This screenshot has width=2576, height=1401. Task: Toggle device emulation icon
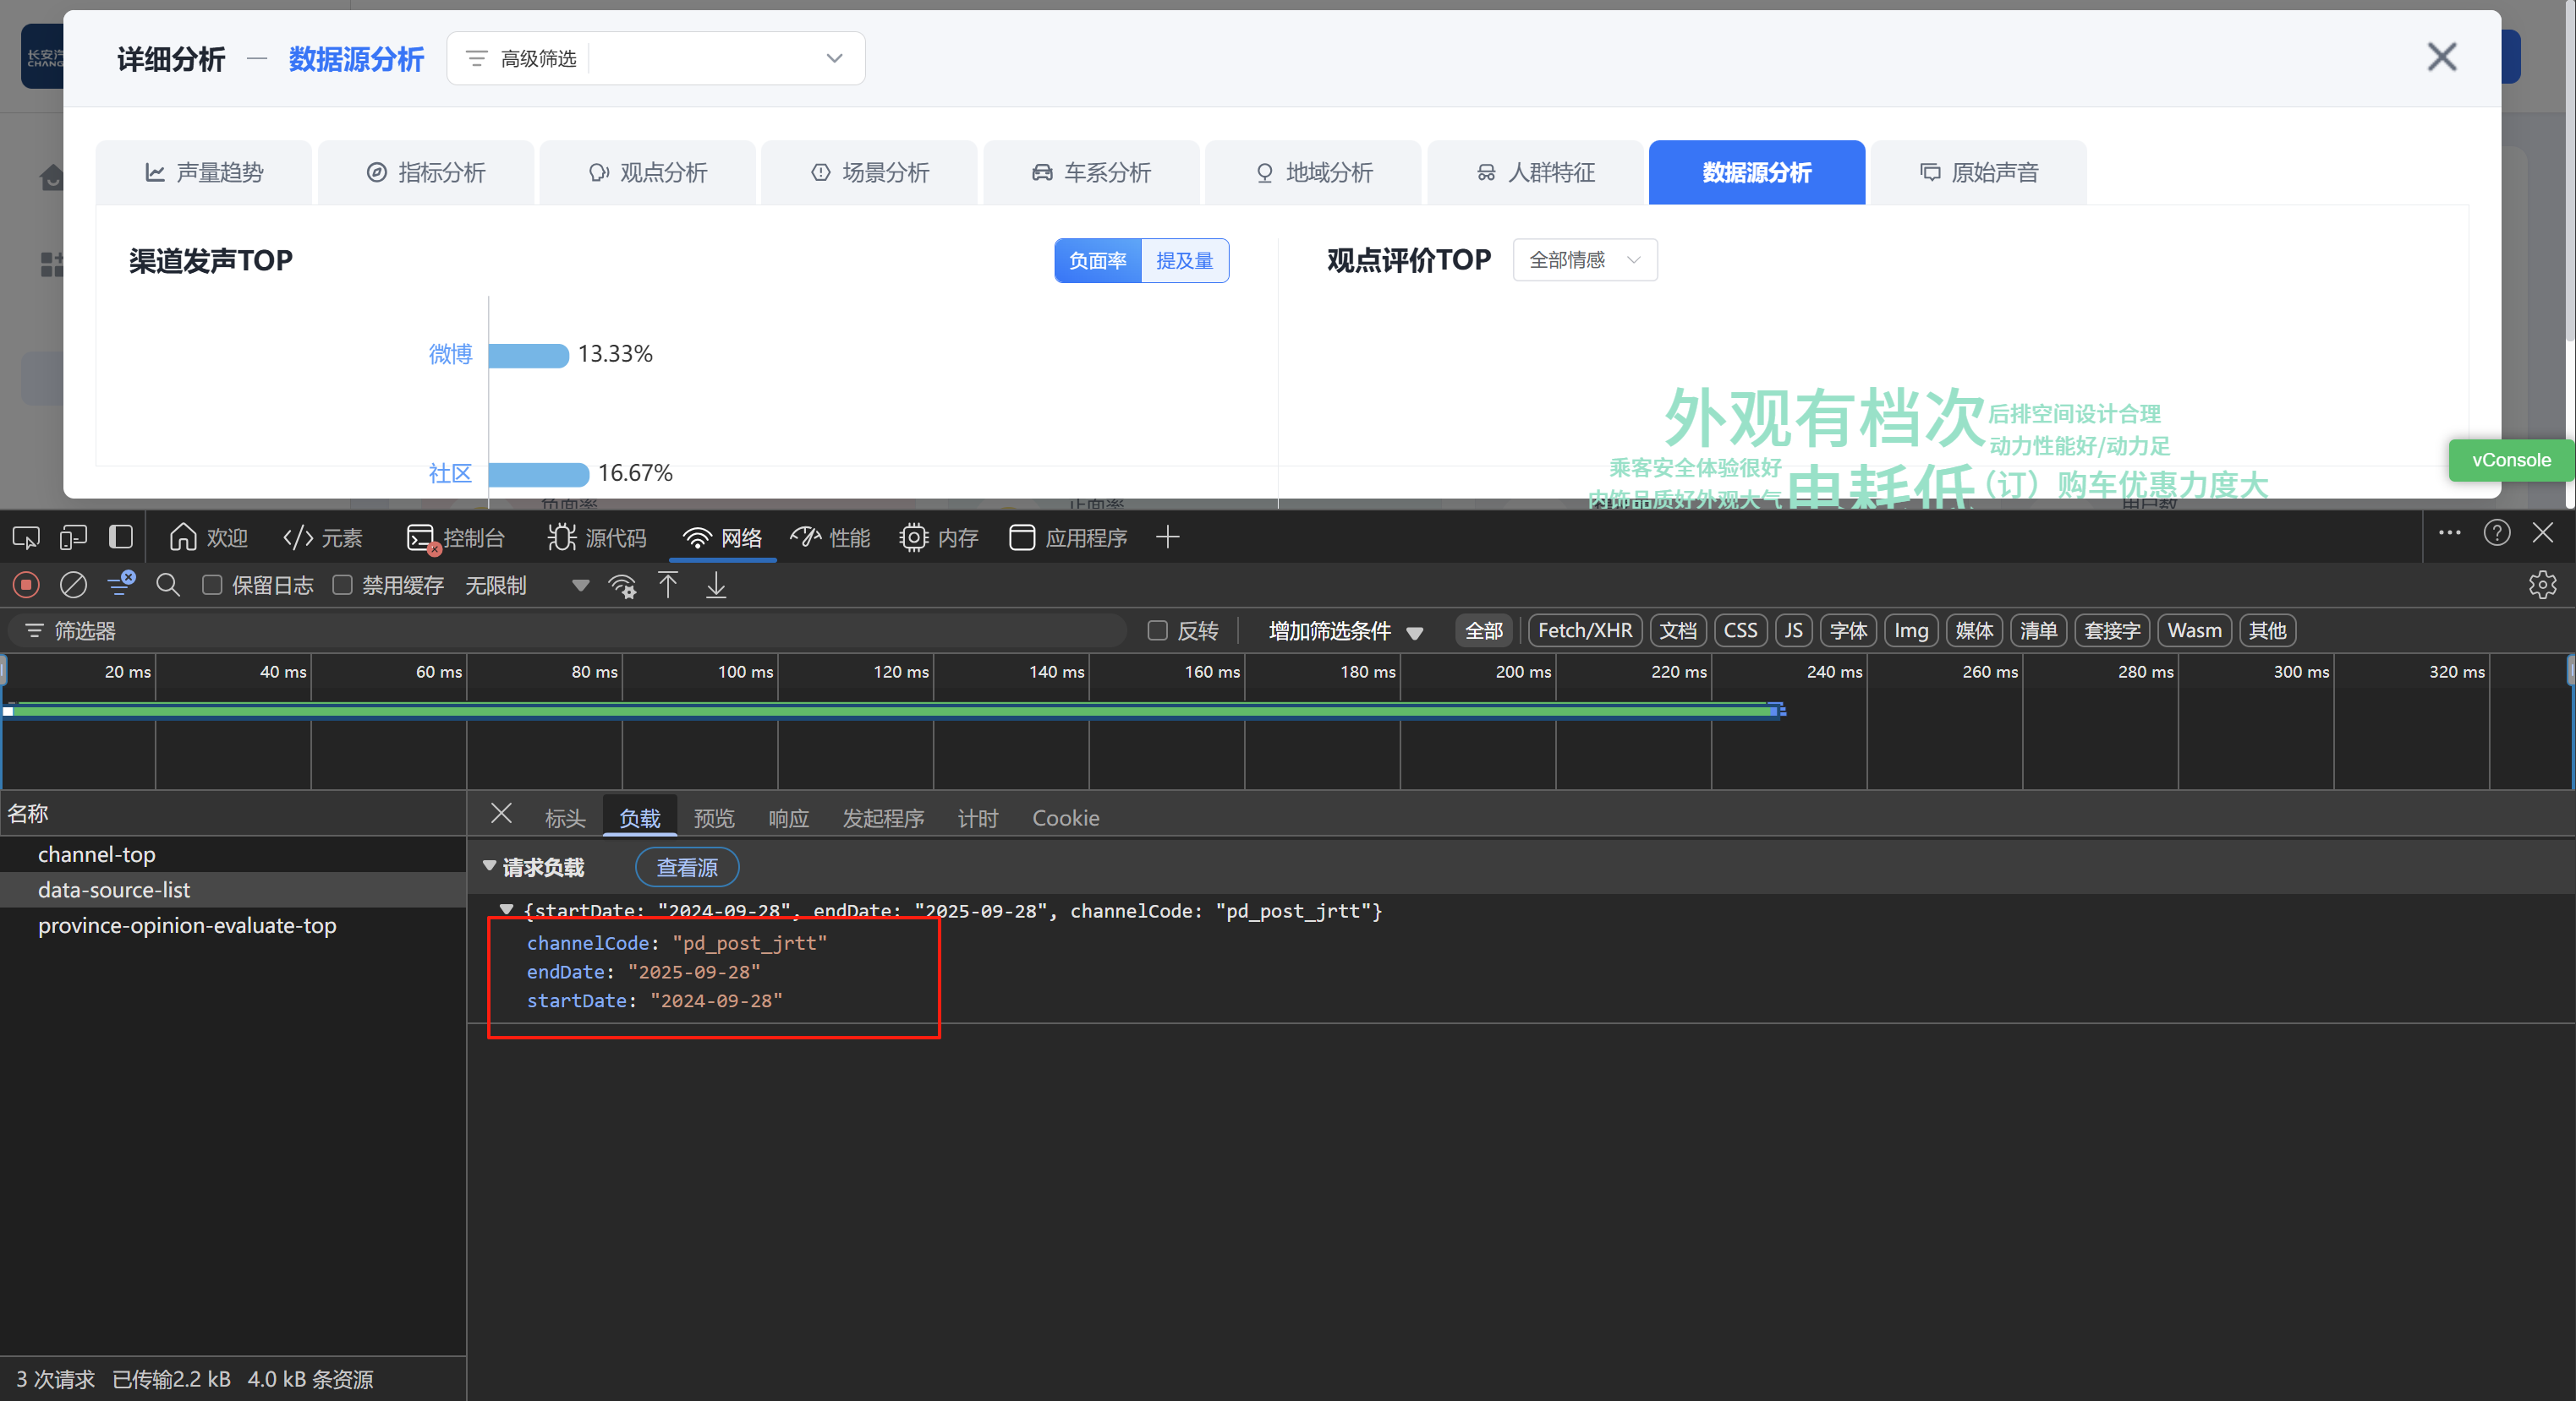pyautogui.click(x=73, y=537)
